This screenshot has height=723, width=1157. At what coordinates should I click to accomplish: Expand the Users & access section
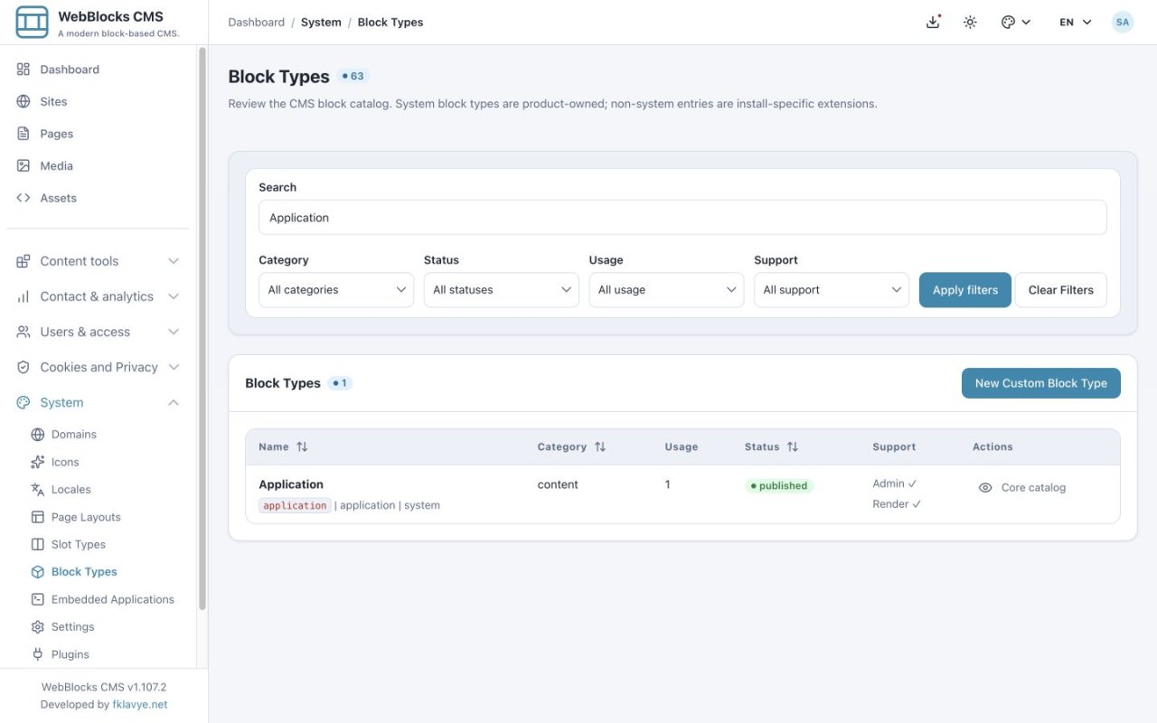98,332
